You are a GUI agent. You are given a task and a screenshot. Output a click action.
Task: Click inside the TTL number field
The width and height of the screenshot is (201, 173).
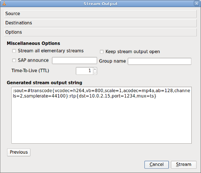point(85,71)
